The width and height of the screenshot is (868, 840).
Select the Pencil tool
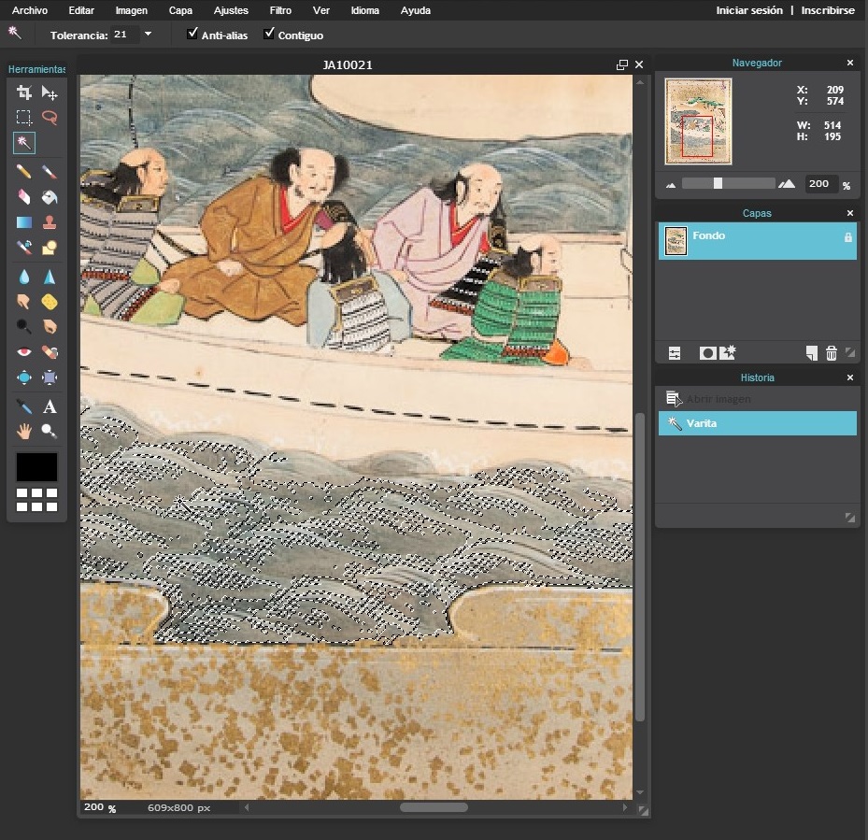click(x=23, y=171)
